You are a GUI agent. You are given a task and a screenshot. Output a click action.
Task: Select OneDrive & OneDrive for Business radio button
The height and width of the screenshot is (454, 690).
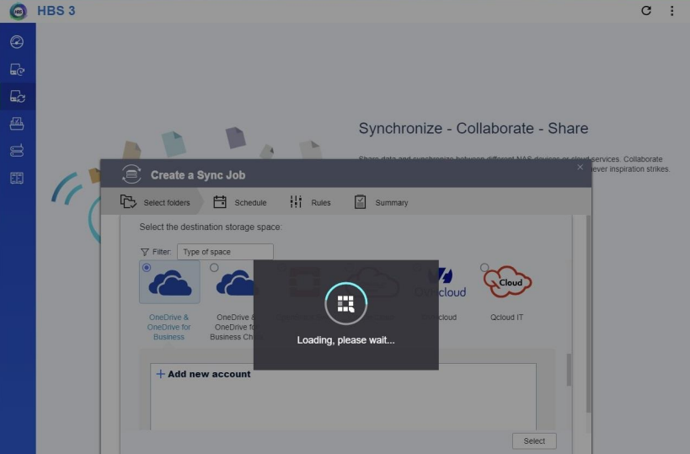(147, 268)
